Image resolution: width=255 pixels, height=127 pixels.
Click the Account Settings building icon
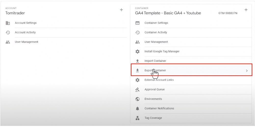pyautogui.click(x=8, y=23)
